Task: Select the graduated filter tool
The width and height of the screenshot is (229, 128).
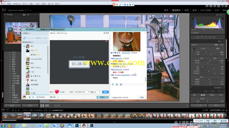Action: coord(206,37)
